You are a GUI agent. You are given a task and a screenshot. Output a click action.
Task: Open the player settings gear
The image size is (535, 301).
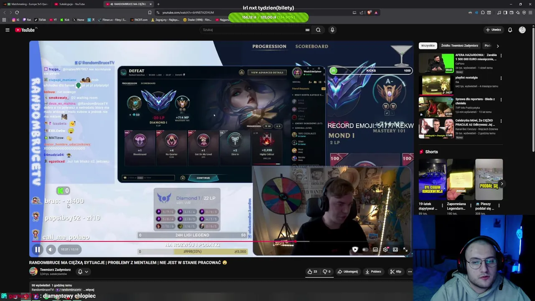385,250
